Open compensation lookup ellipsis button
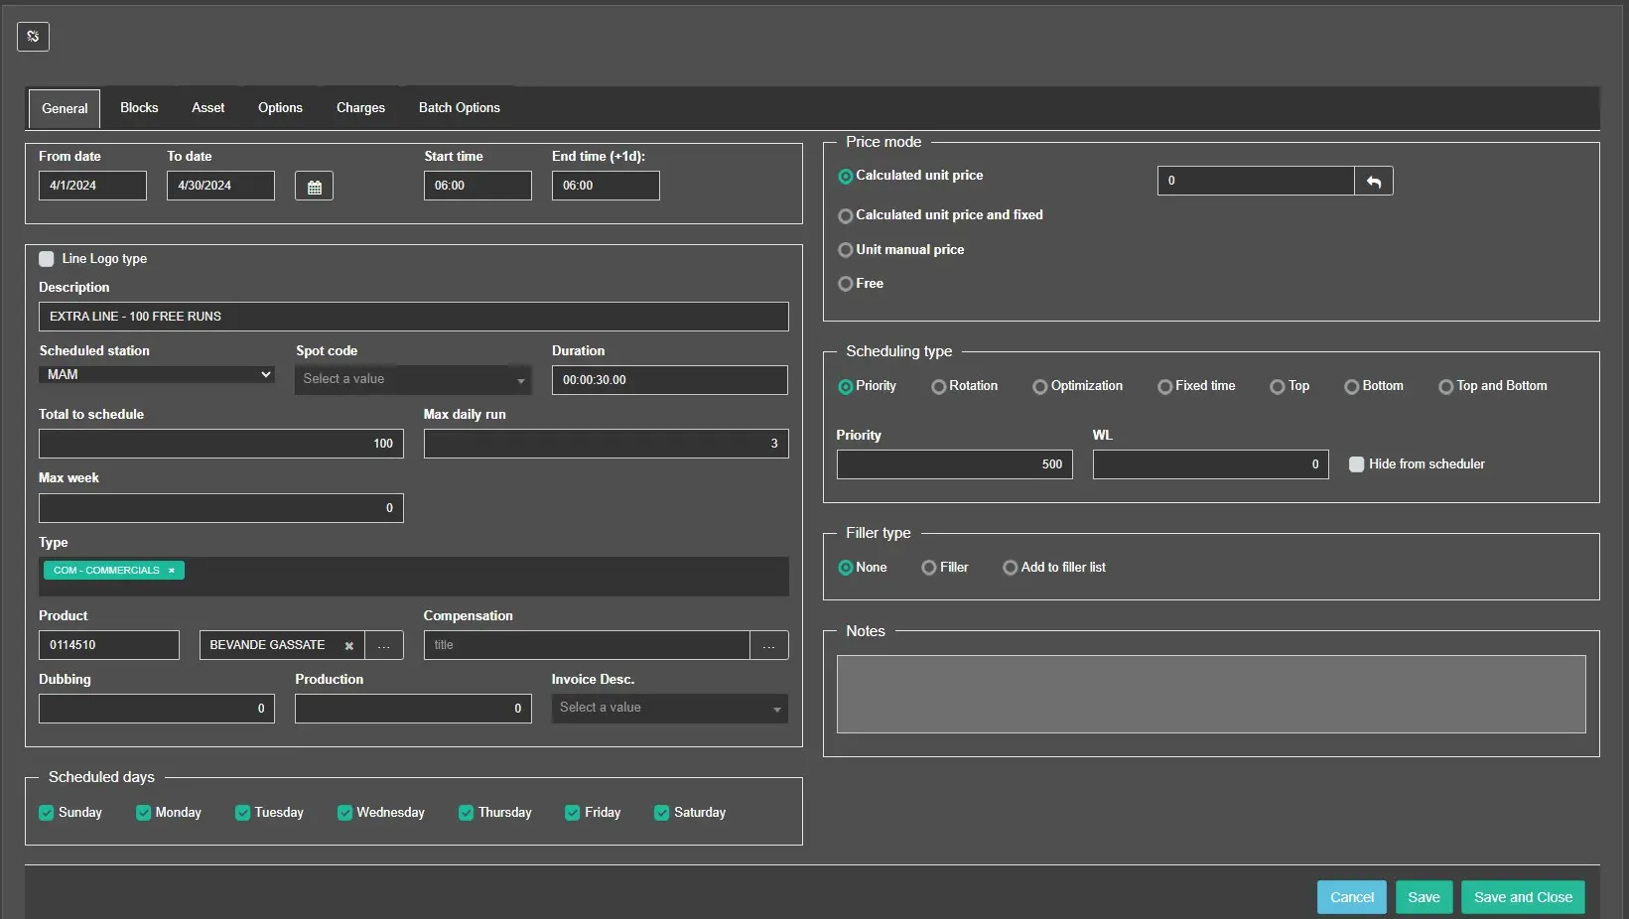 click(768, 646)
